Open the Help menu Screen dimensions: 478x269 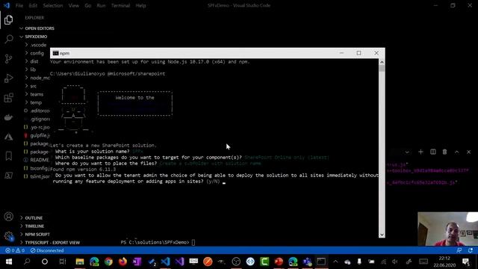(140, 5)
